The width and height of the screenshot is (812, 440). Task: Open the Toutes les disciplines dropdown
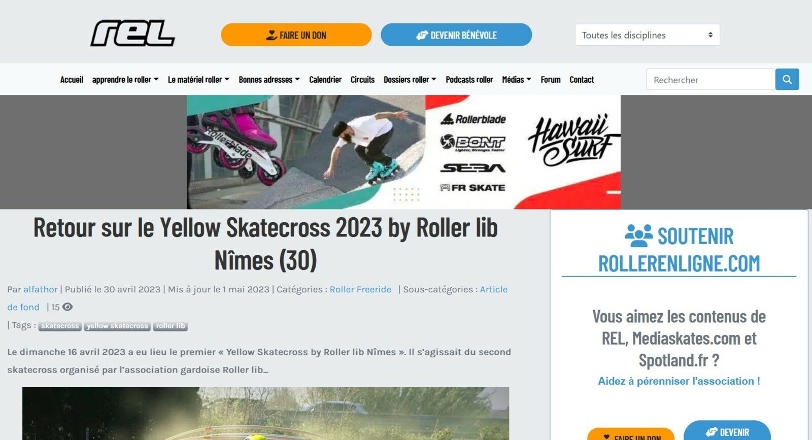coord(647,35)
